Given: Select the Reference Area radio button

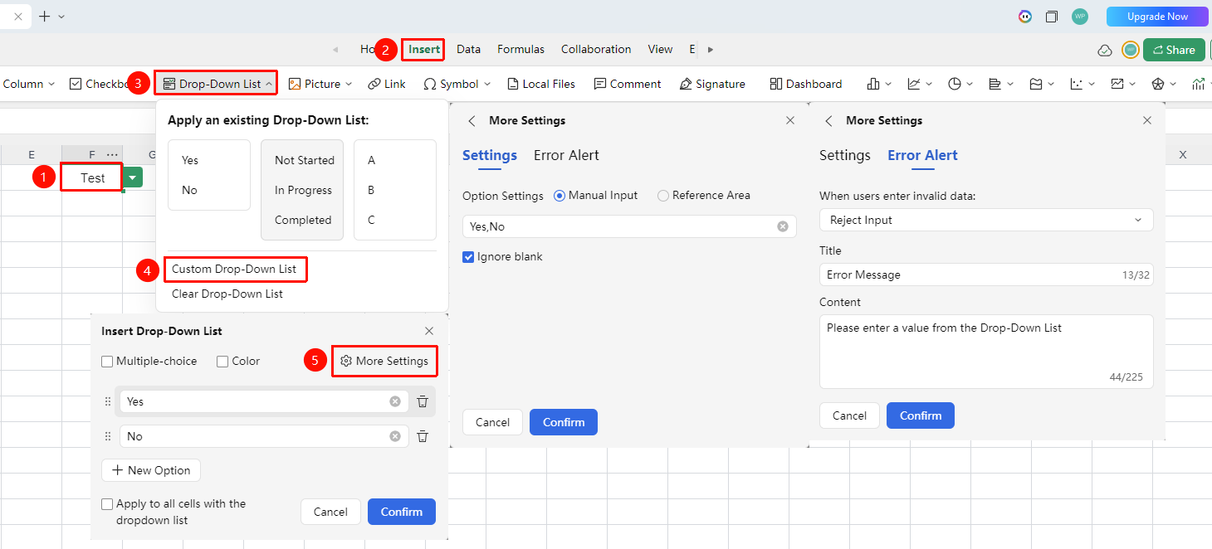Looking at the screenshot, I should pos(662,196).
